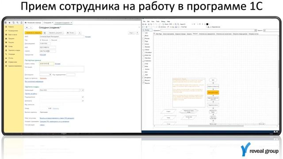Switch to the Сотрудники tab in 1C
The width and height of the screenshot is (283, 159).
tap(48, 23)
